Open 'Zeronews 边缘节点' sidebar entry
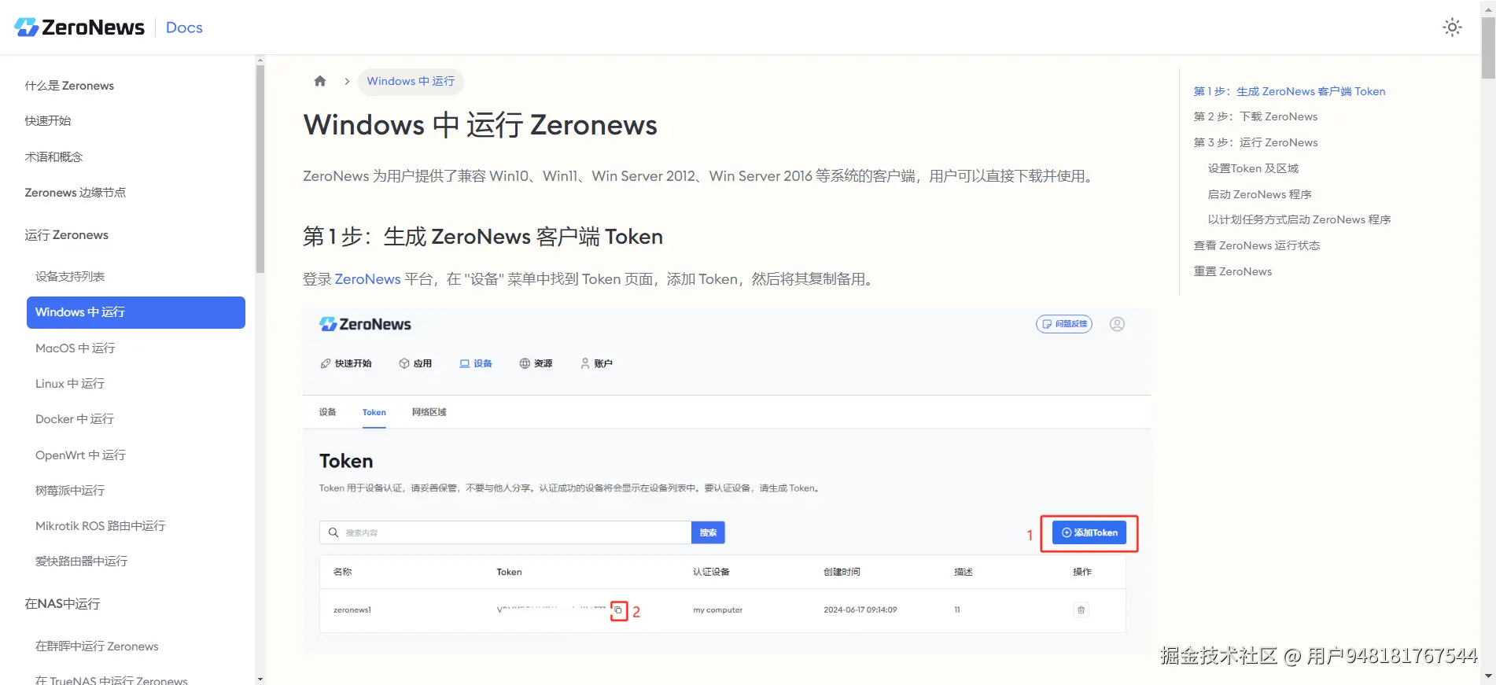 (76, 193)
